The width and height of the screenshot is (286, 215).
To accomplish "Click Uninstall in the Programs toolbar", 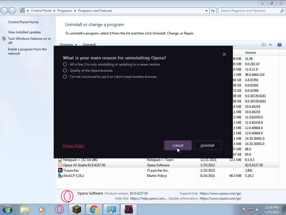I will click(x=89, y=45).
